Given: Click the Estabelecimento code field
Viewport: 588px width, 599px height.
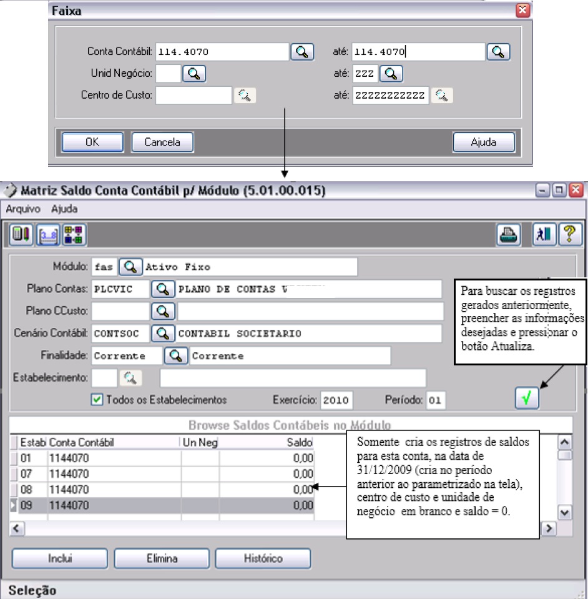Looking at the screenshot, I should (104, 378).
